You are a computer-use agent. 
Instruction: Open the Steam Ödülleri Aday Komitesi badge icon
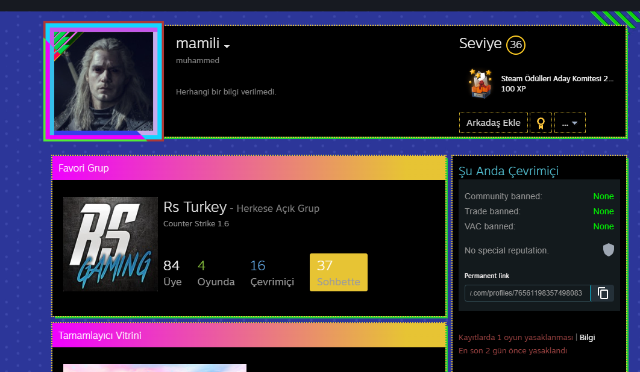480,83
